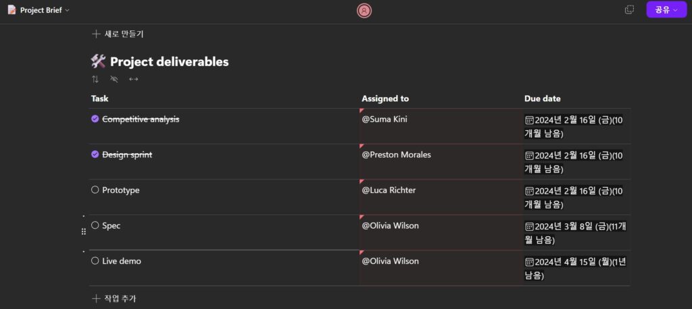Click the Assigned to column header
The height and width of the screenshot is (309, 692).
click(x=385, y=99)
